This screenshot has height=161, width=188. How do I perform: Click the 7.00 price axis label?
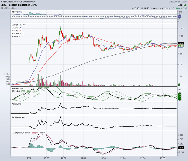pyautogui.click(x=180, y=76)
